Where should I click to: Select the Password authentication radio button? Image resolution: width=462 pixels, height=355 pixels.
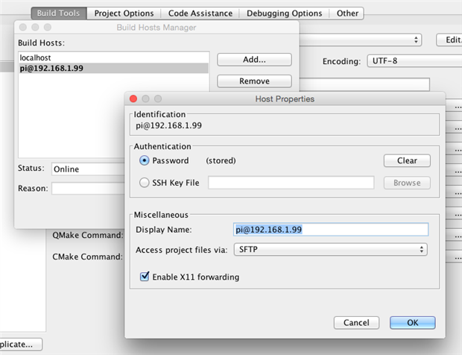[145, 160]
